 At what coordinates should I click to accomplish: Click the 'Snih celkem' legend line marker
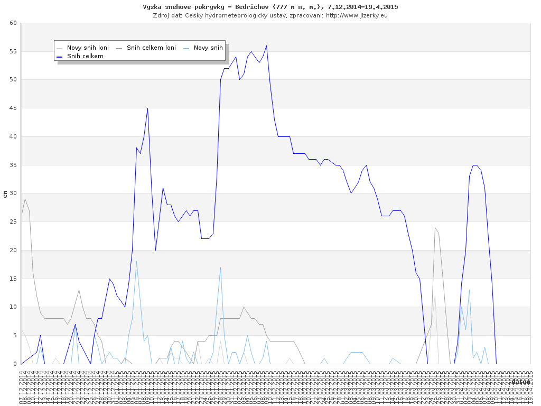(x=60, y=56)
